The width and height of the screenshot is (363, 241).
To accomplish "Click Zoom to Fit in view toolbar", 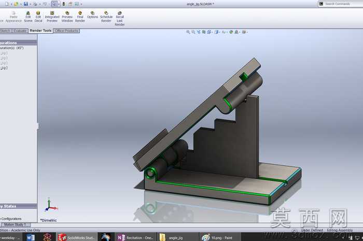I will tap(188, 32).
